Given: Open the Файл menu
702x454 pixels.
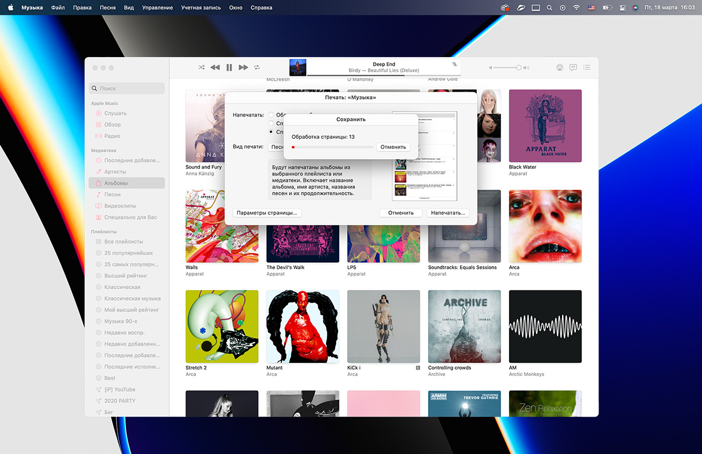Looking at the screenshot, I should [x=58, y=8].
